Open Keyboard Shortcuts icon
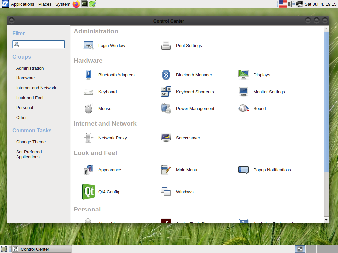 [166, 92]
